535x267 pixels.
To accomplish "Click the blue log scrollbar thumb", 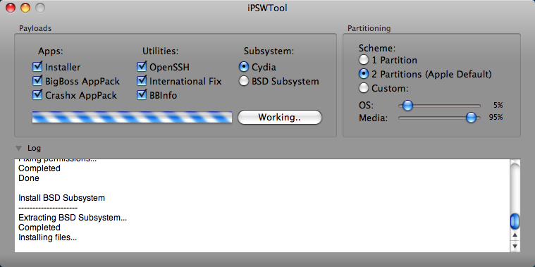I will [515, 221].
